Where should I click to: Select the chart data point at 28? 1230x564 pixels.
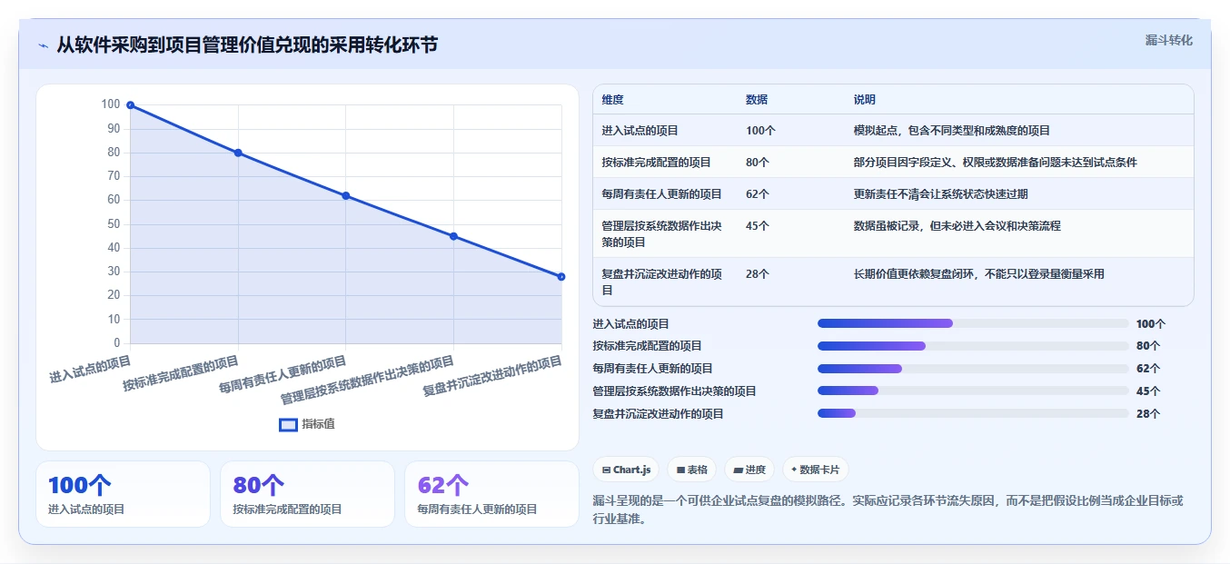click(x=560, y=277)
